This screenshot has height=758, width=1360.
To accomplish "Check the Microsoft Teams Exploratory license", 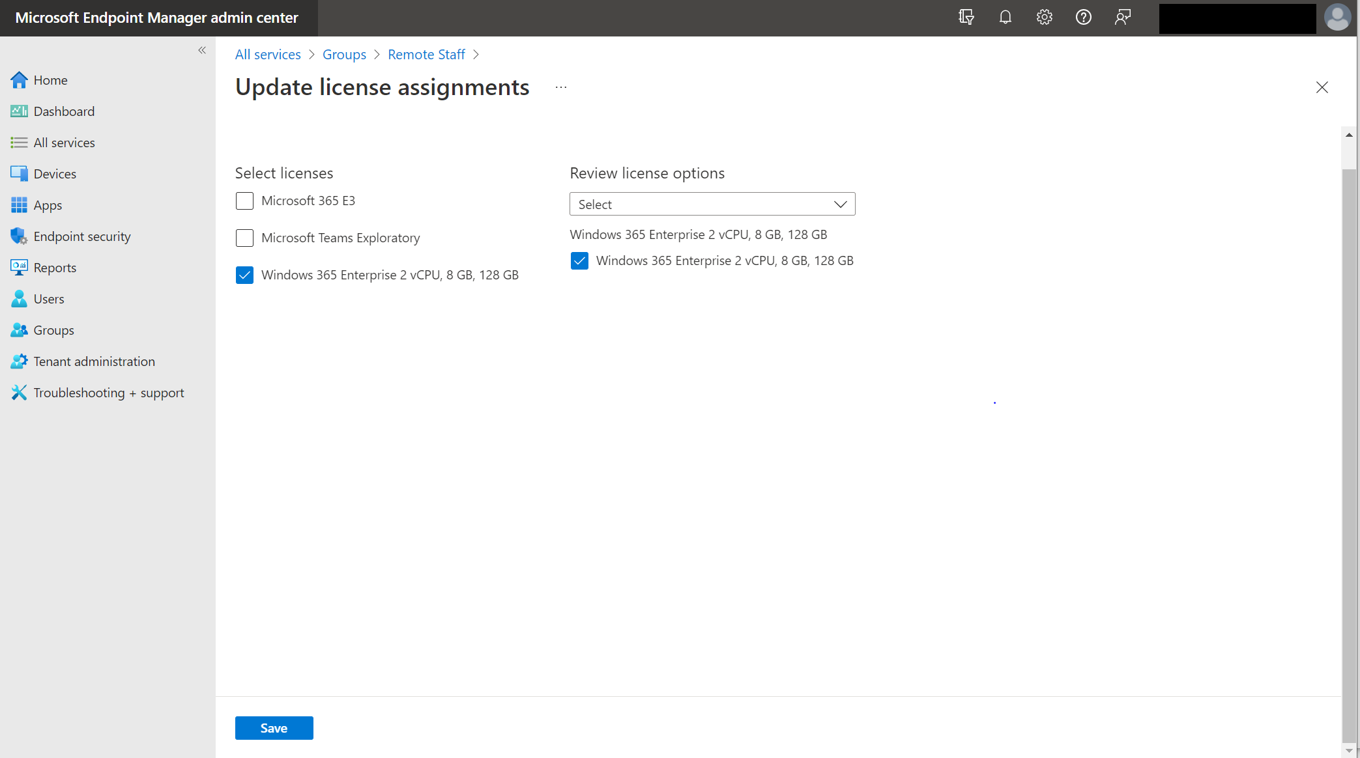I will (244, 238).
